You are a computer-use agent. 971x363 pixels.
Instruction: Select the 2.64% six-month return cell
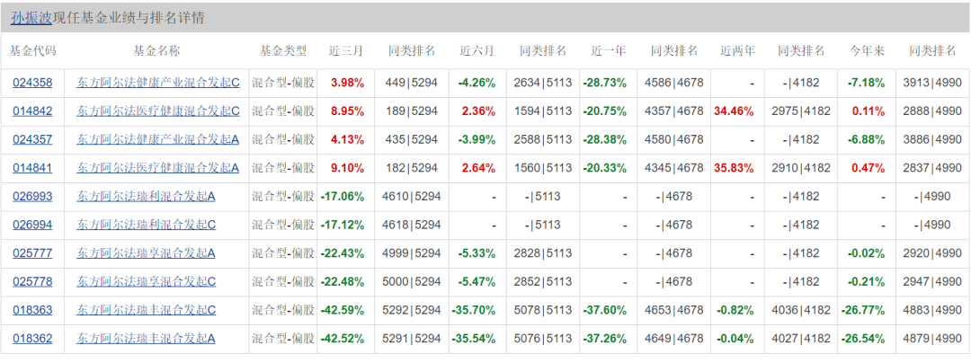[x=477, y=168]
